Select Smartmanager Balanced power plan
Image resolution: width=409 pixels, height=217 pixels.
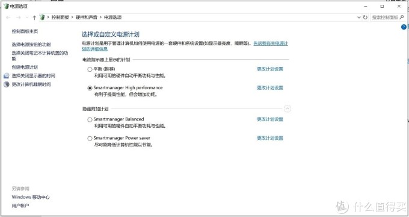tap(90, 119)
